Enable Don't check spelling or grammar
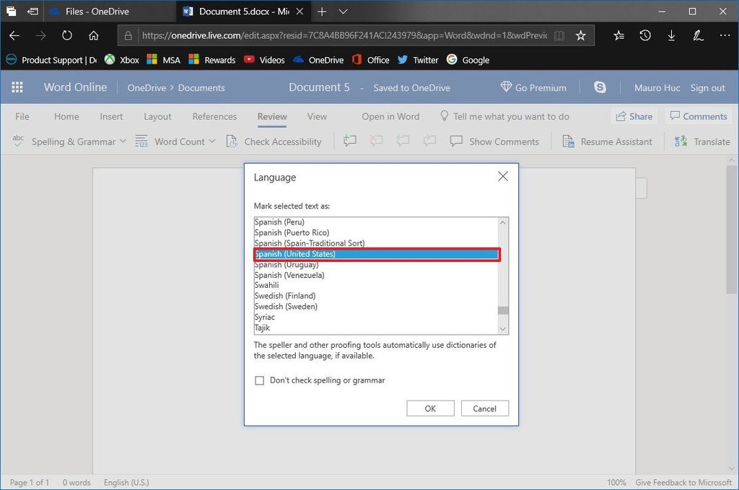The height and width of the screenshot is (490, 739). 260,380
